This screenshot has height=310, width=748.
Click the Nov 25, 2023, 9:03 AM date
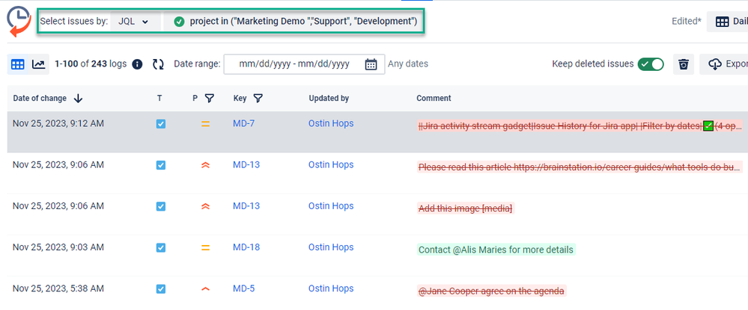[58, 247]
